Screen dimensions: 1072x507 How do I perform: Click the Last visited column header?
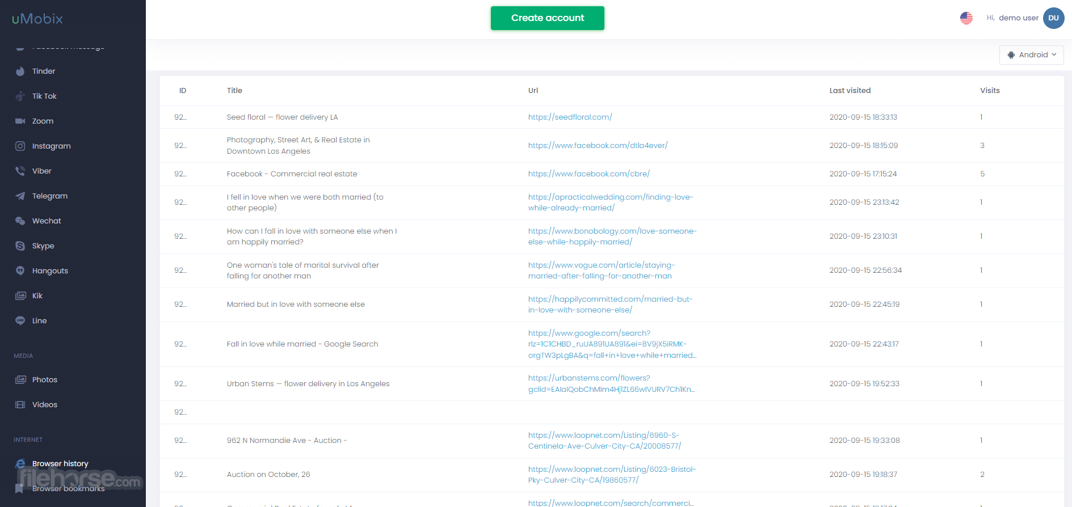click(x=850, y=91)
